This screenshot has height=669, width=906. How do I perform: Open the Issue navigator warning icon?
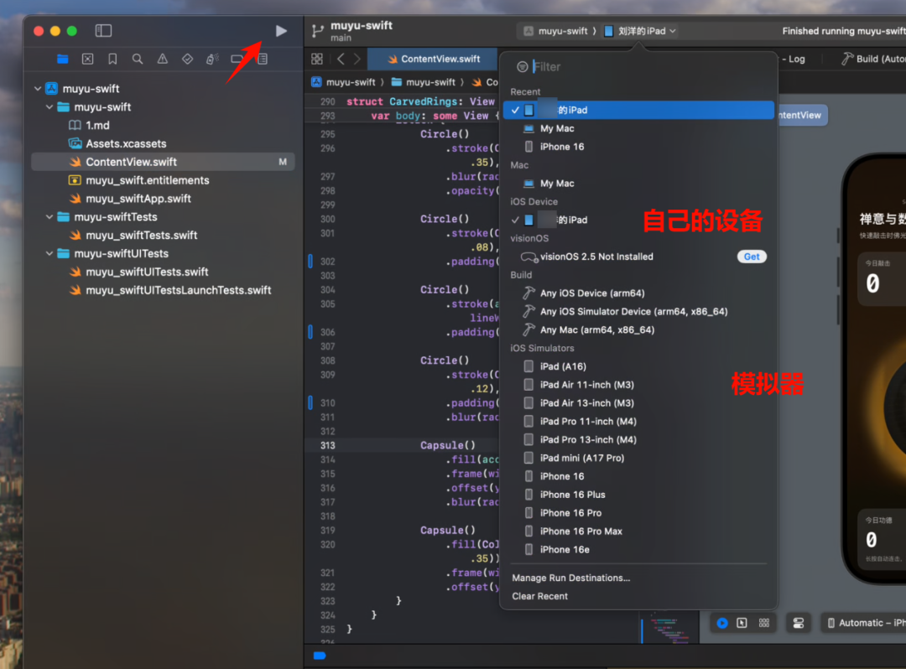pyautogui.click(x=163, y=59)
